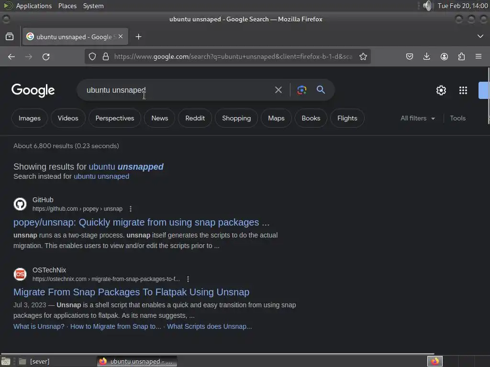490x367 pixels.
Task: Open the Google apps grid
Action: (463, 90)
